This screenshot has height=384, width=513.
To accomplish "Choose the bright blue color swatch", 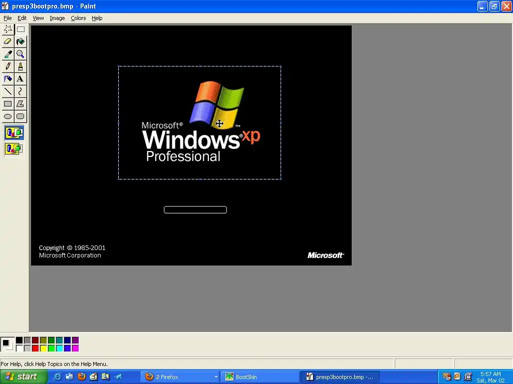I will (x=68, y=348).
